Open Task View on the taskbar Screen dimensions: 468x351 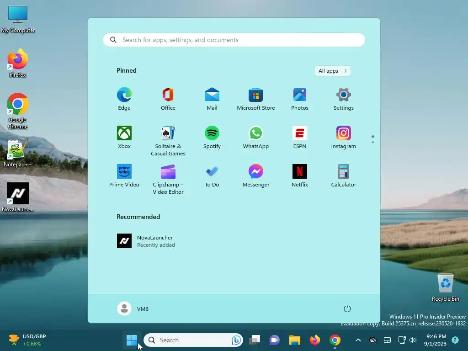point(255,340)
